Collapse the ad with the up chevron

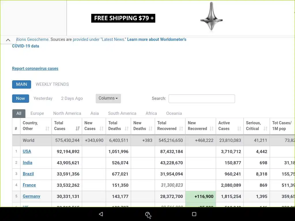pos(8,40)
